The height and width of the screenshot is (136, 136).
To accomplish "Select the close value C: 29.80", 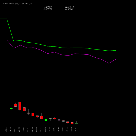I will [x=48, y=7].
